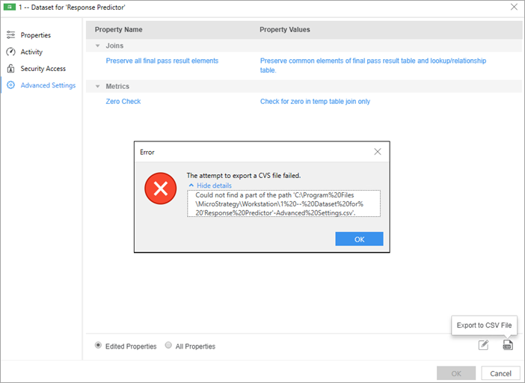
Task: Click the error path details text box
Action: pos(283,203)
